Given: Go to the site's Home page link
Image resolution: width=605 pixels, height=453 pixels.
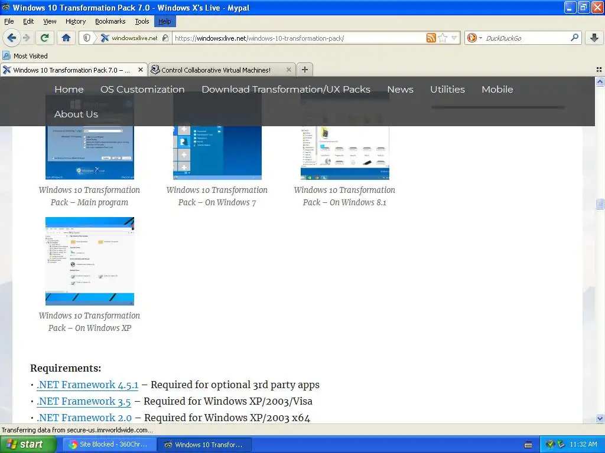Looking at the screenshot, I should pyautogui.click(x=69, y=90).
